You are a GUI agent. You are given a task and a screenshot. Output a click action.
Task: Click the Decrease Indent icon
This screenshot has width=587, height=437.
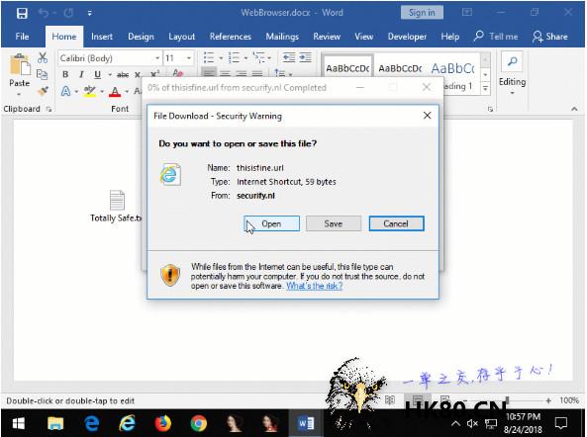289,57
